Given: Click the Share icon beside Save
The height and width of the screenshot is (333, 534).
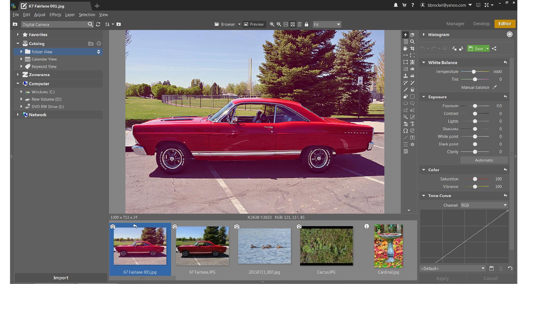Looking at the screenshot, I should [494, 49].
